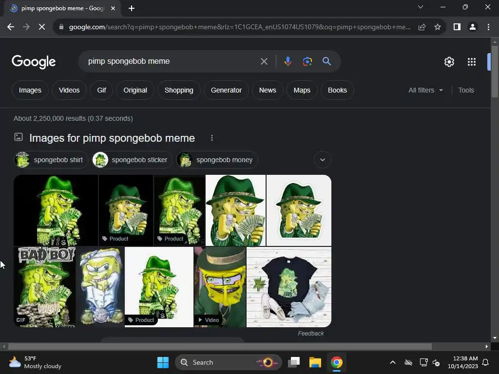Stop loading the page
Screen dimensions: 499x374
(x=42, y=27)
